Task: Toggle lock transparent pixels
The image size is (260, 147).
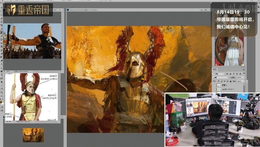Action: pos(219,81)
